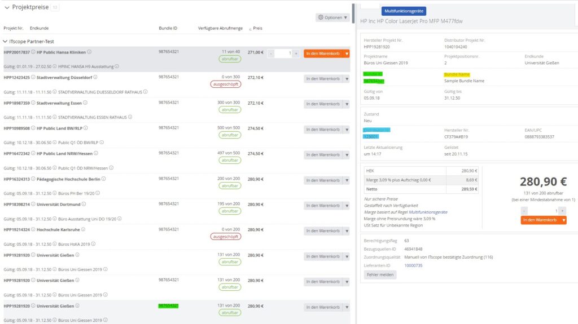Increase quantity in product detail panel
Image resolution: width=578 pixels, height=324 pixels.
(x=563, y=211)
